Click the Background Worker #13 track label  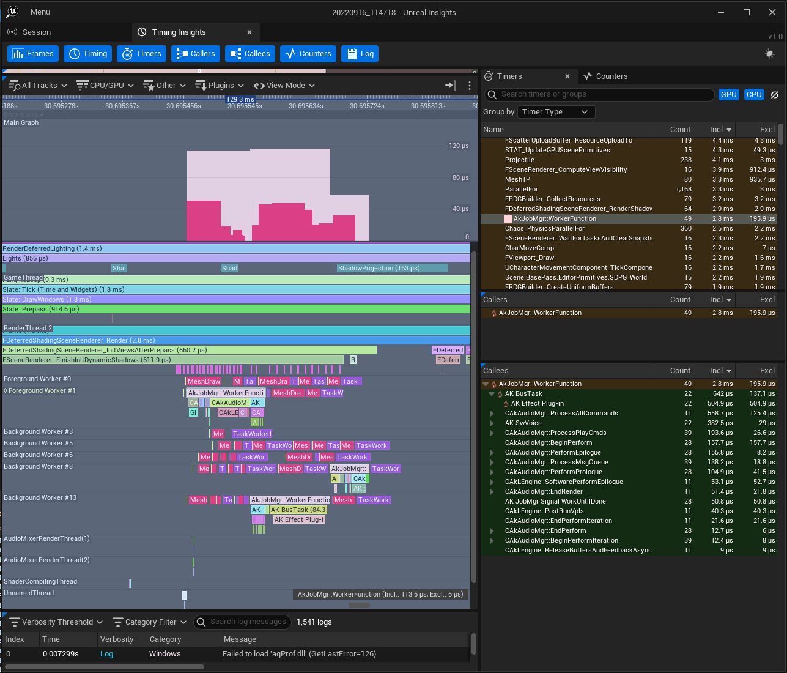click(40, 498)
